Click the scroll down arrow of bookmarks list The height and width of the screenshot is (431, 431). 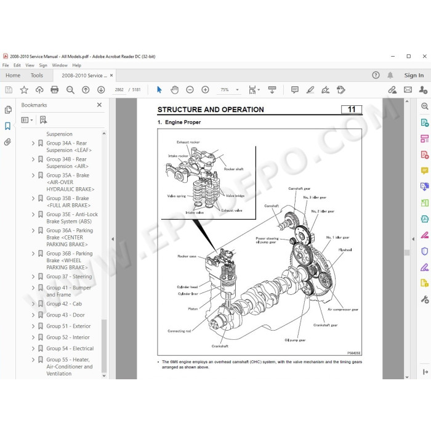104,376
